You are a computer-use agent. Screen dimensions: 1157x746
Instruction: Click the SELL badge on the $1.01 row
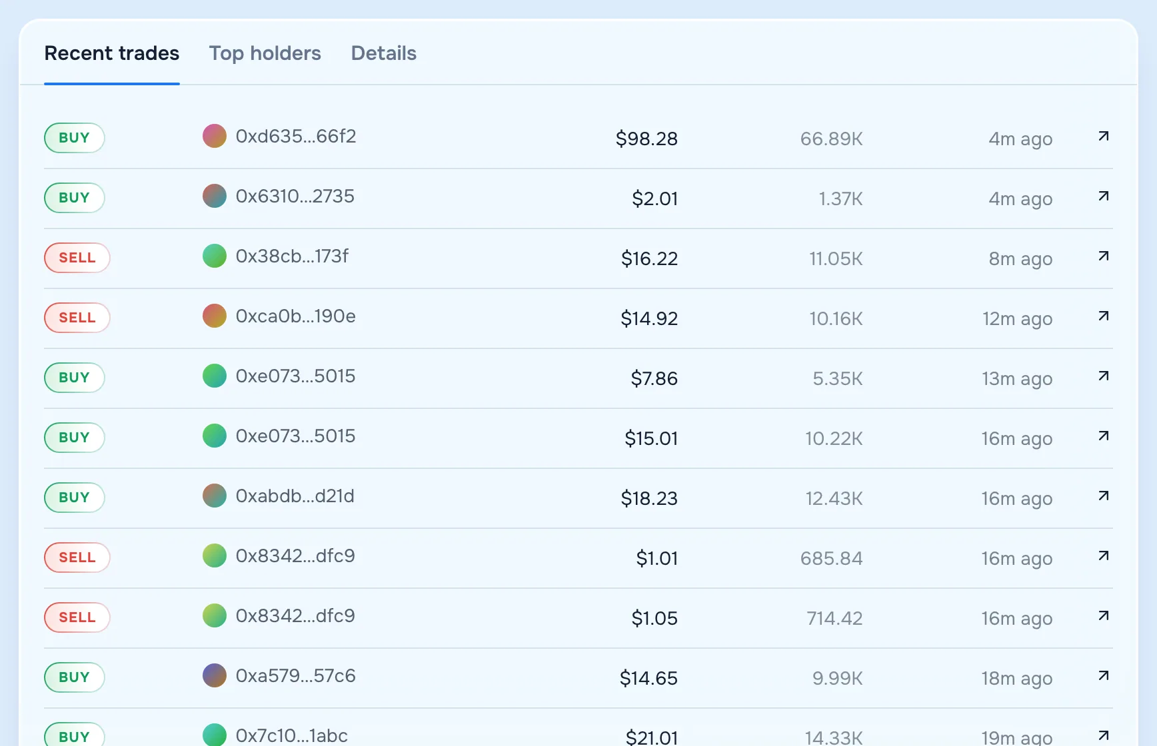[x=77, y=558]
